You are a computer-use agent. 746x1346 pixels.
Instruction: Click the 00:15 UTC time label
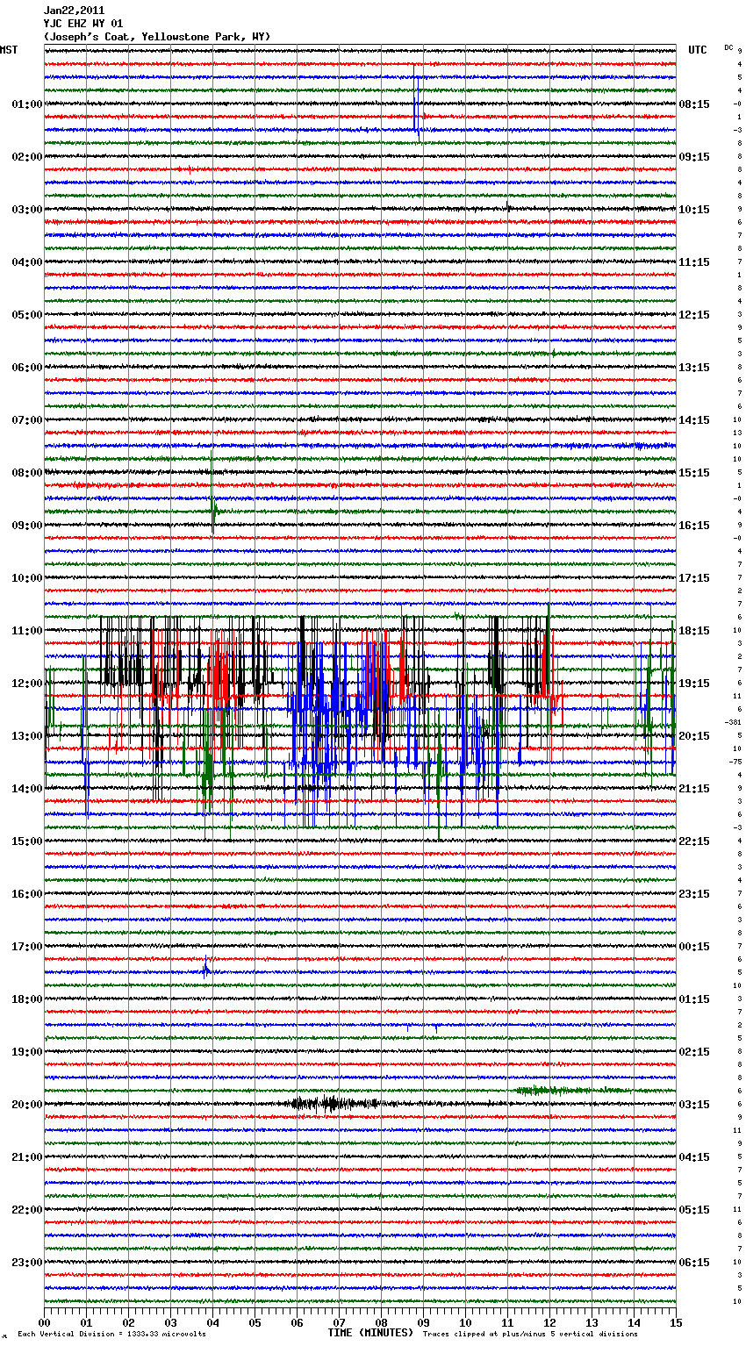pos(693,947)
